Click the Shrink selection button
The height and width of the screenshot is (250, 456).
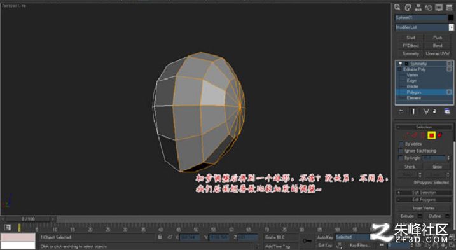[x=410, y=167]
